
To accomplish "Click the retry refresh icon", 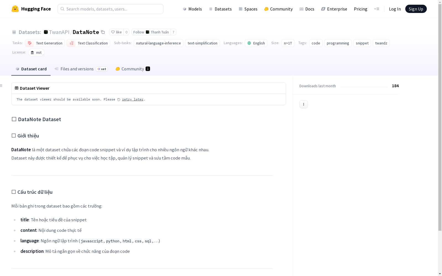I will [119, 100].
